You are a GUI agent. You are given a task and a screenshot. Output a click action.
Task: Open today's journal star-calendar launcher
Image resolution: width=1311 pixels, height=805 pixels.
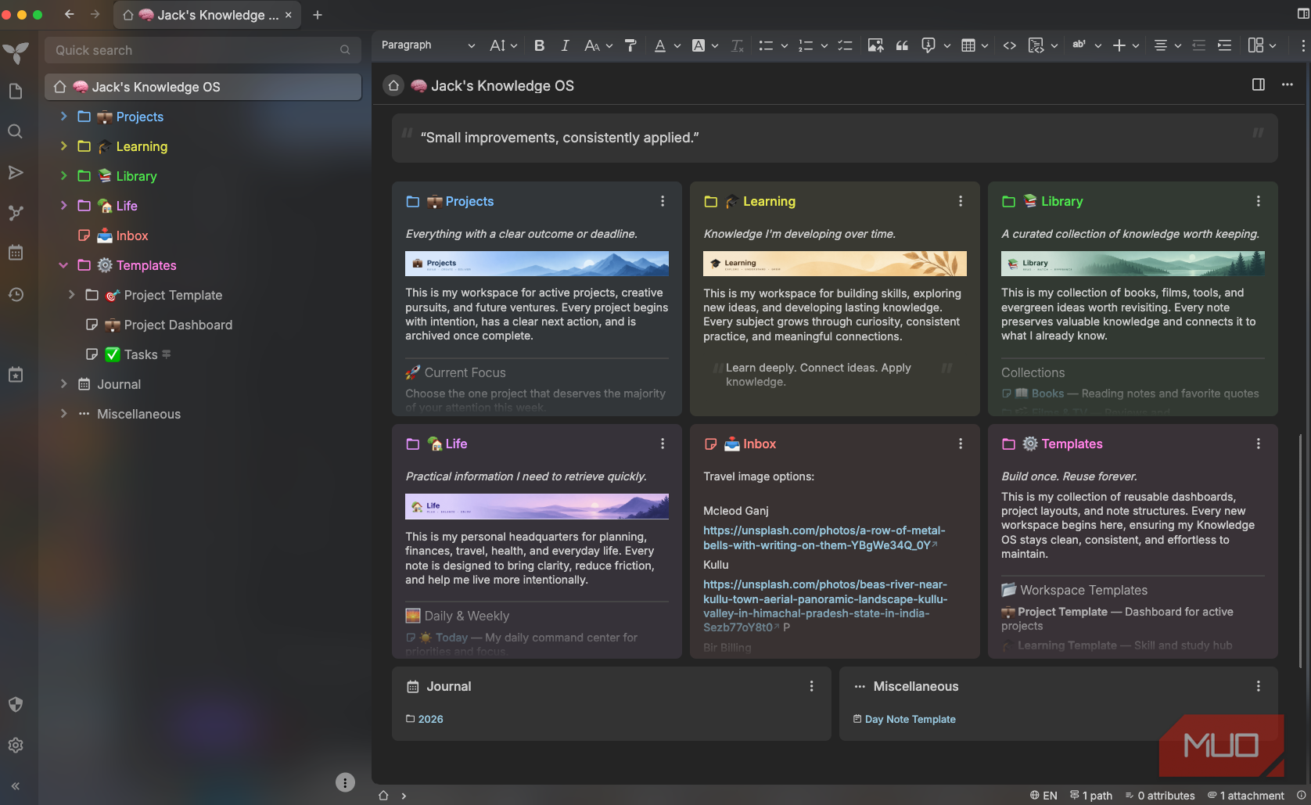click(16, 375)
